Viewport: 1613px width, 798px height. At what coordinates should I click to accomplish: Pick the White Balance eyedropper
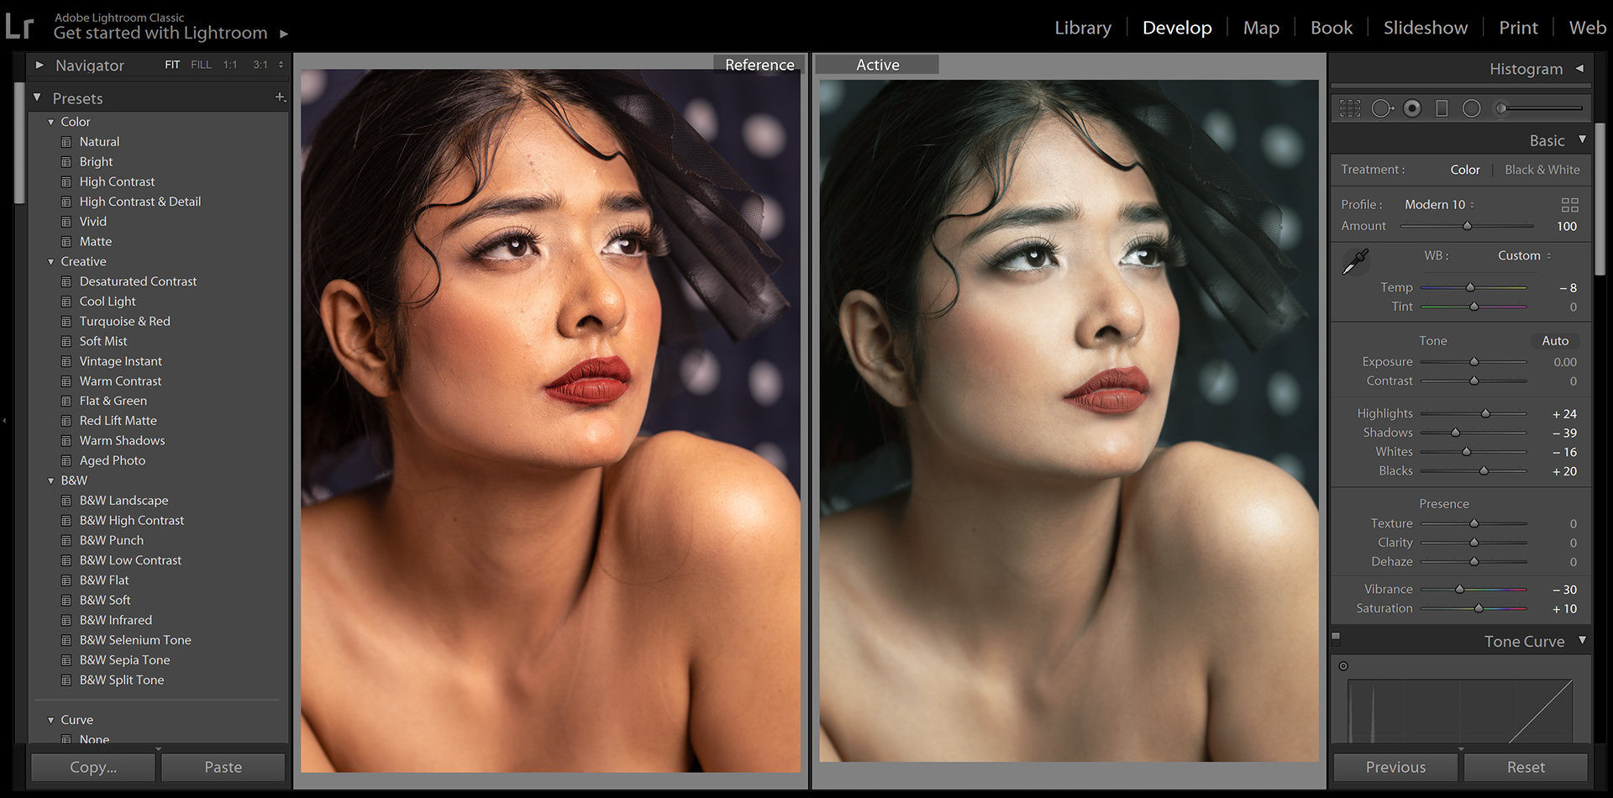pos(1355,262)
